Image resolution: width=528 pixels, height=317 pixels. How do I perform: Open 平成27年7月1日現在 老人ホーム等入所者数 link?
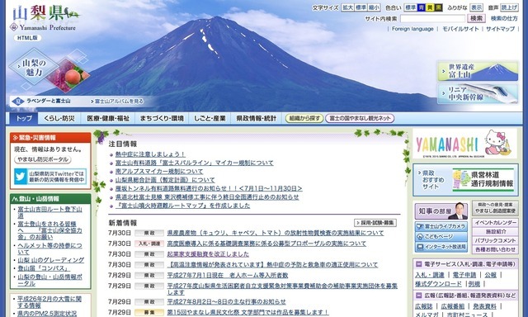[228, 275]
